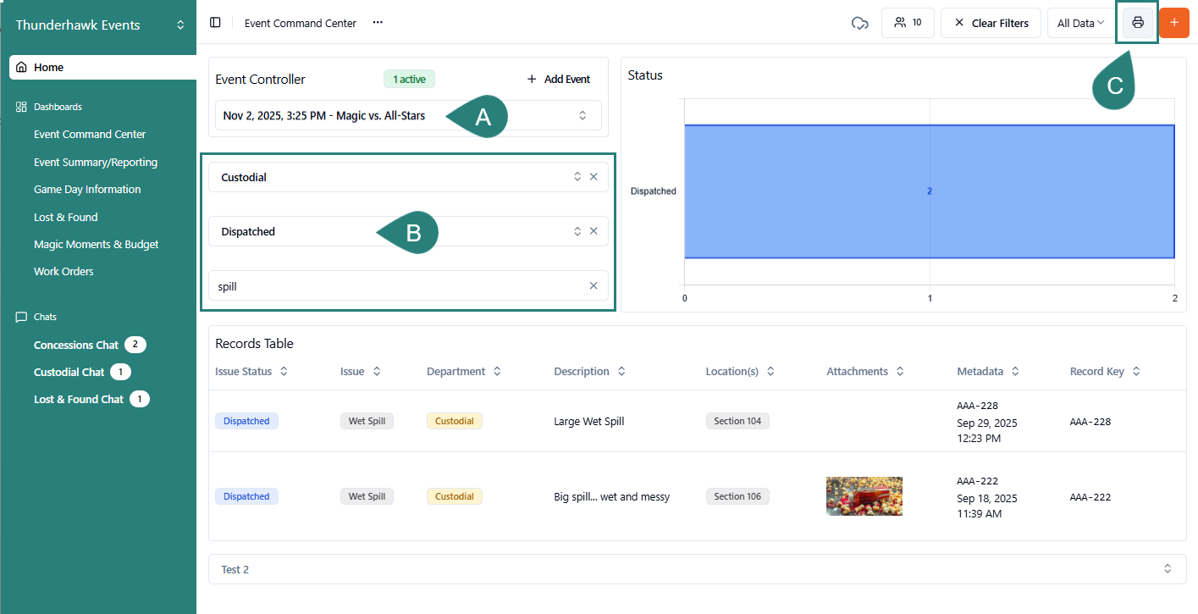Open Concessions Chat
The height and width of the screenshot is (614, 1198).
(76, 345)
